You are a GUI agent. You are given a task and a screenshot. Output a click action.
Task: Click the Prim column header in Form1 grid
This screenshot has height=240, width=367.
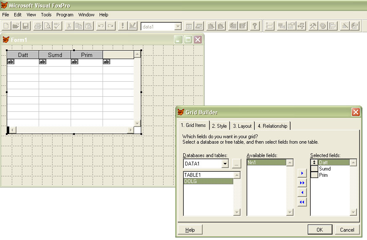tap(87, 55)
